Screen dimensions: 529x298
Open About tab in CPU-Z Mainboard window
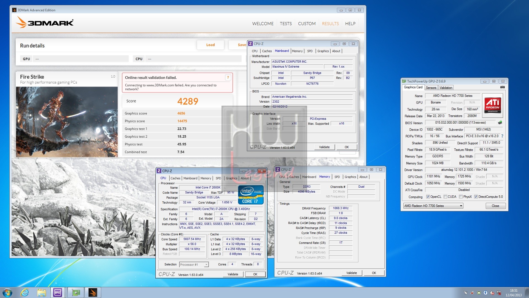[x=336, y=51]
